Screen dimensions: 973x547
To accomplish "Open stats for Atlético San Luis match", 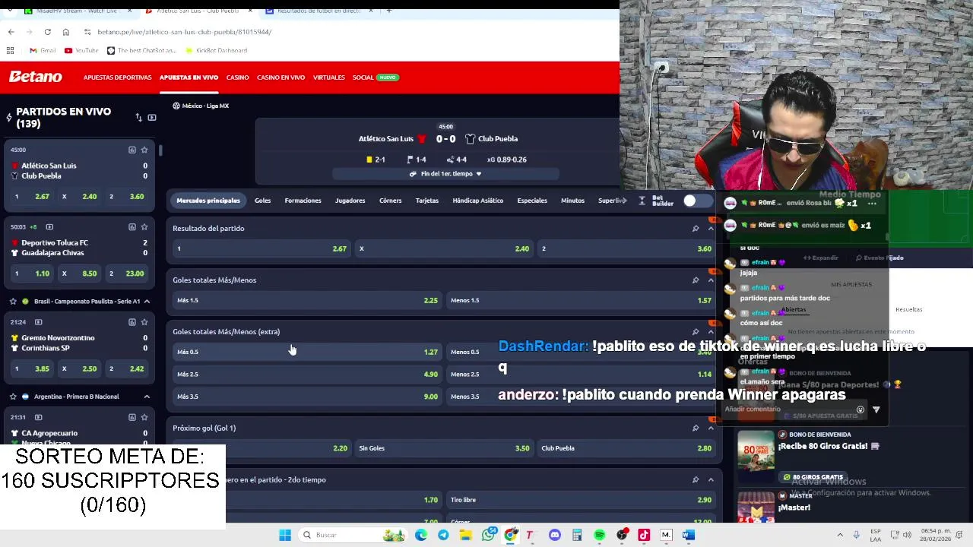I will coord(132,150).
